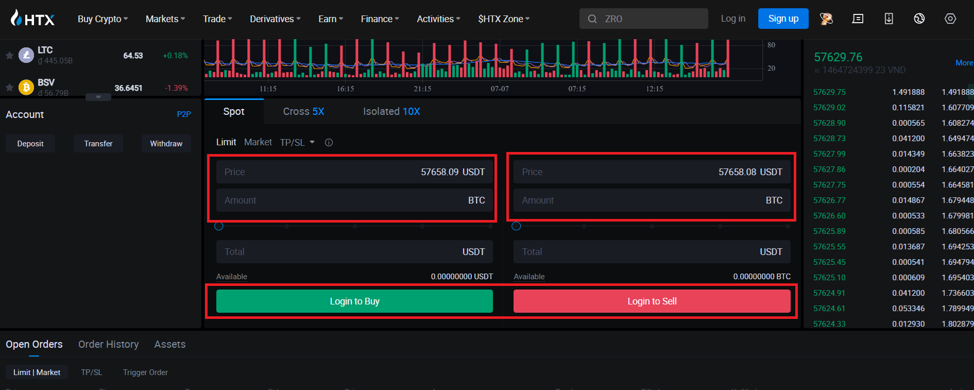Select the 57626.77 order book price
Image resolution: width=974 pixels, height=390 pixels.
[x=829, y=200]
